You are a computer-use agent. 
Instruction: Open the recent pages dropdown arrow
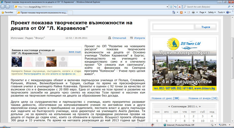pos(11,7)
